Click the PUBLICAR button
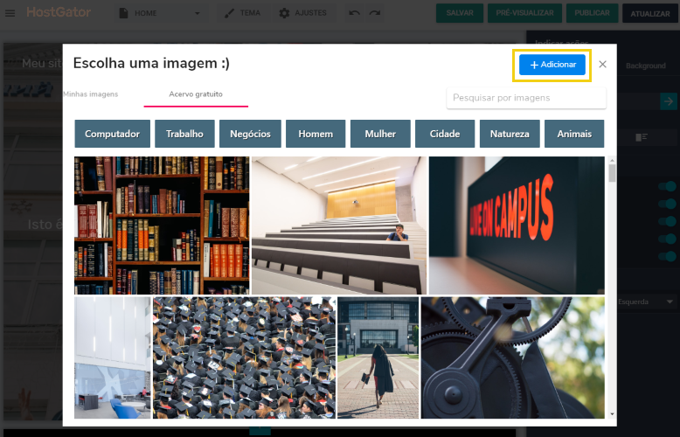 click(592, 13)
